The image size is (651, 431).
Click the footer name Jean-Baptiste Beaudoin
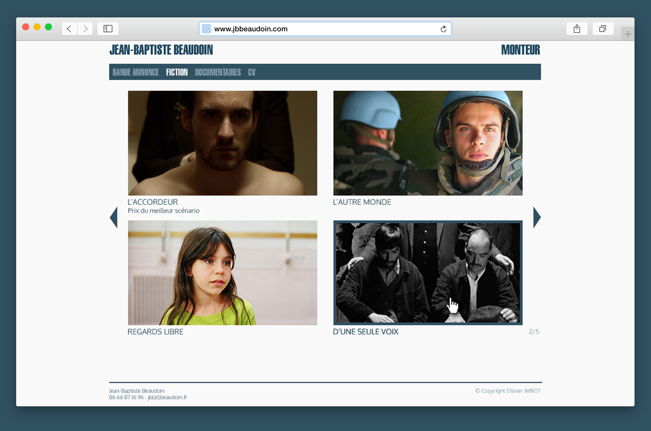[137, 391]
